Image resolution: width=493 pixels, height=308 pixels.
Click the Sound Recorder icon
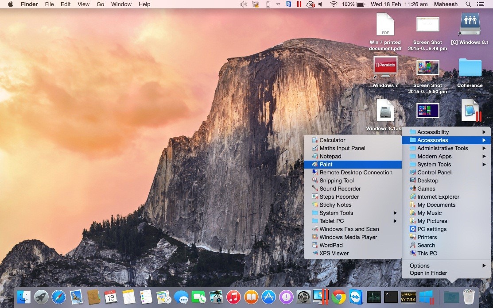[x=315, y=189]
